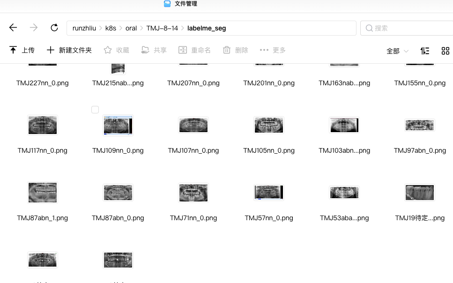Tick the checkbox above TMJ109nn_0.png
Screen dimensions: 453x283
(x=95, y=110)
